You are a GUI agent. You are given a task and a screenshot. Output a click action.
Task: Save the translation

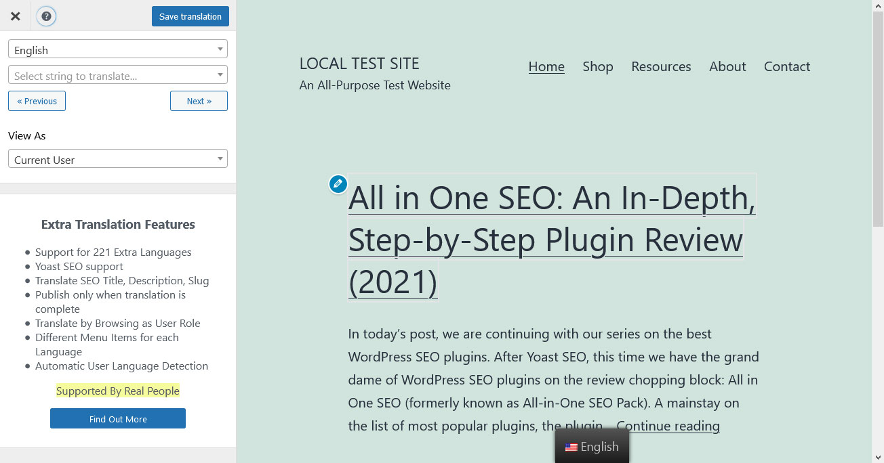(x=190, y=16)
